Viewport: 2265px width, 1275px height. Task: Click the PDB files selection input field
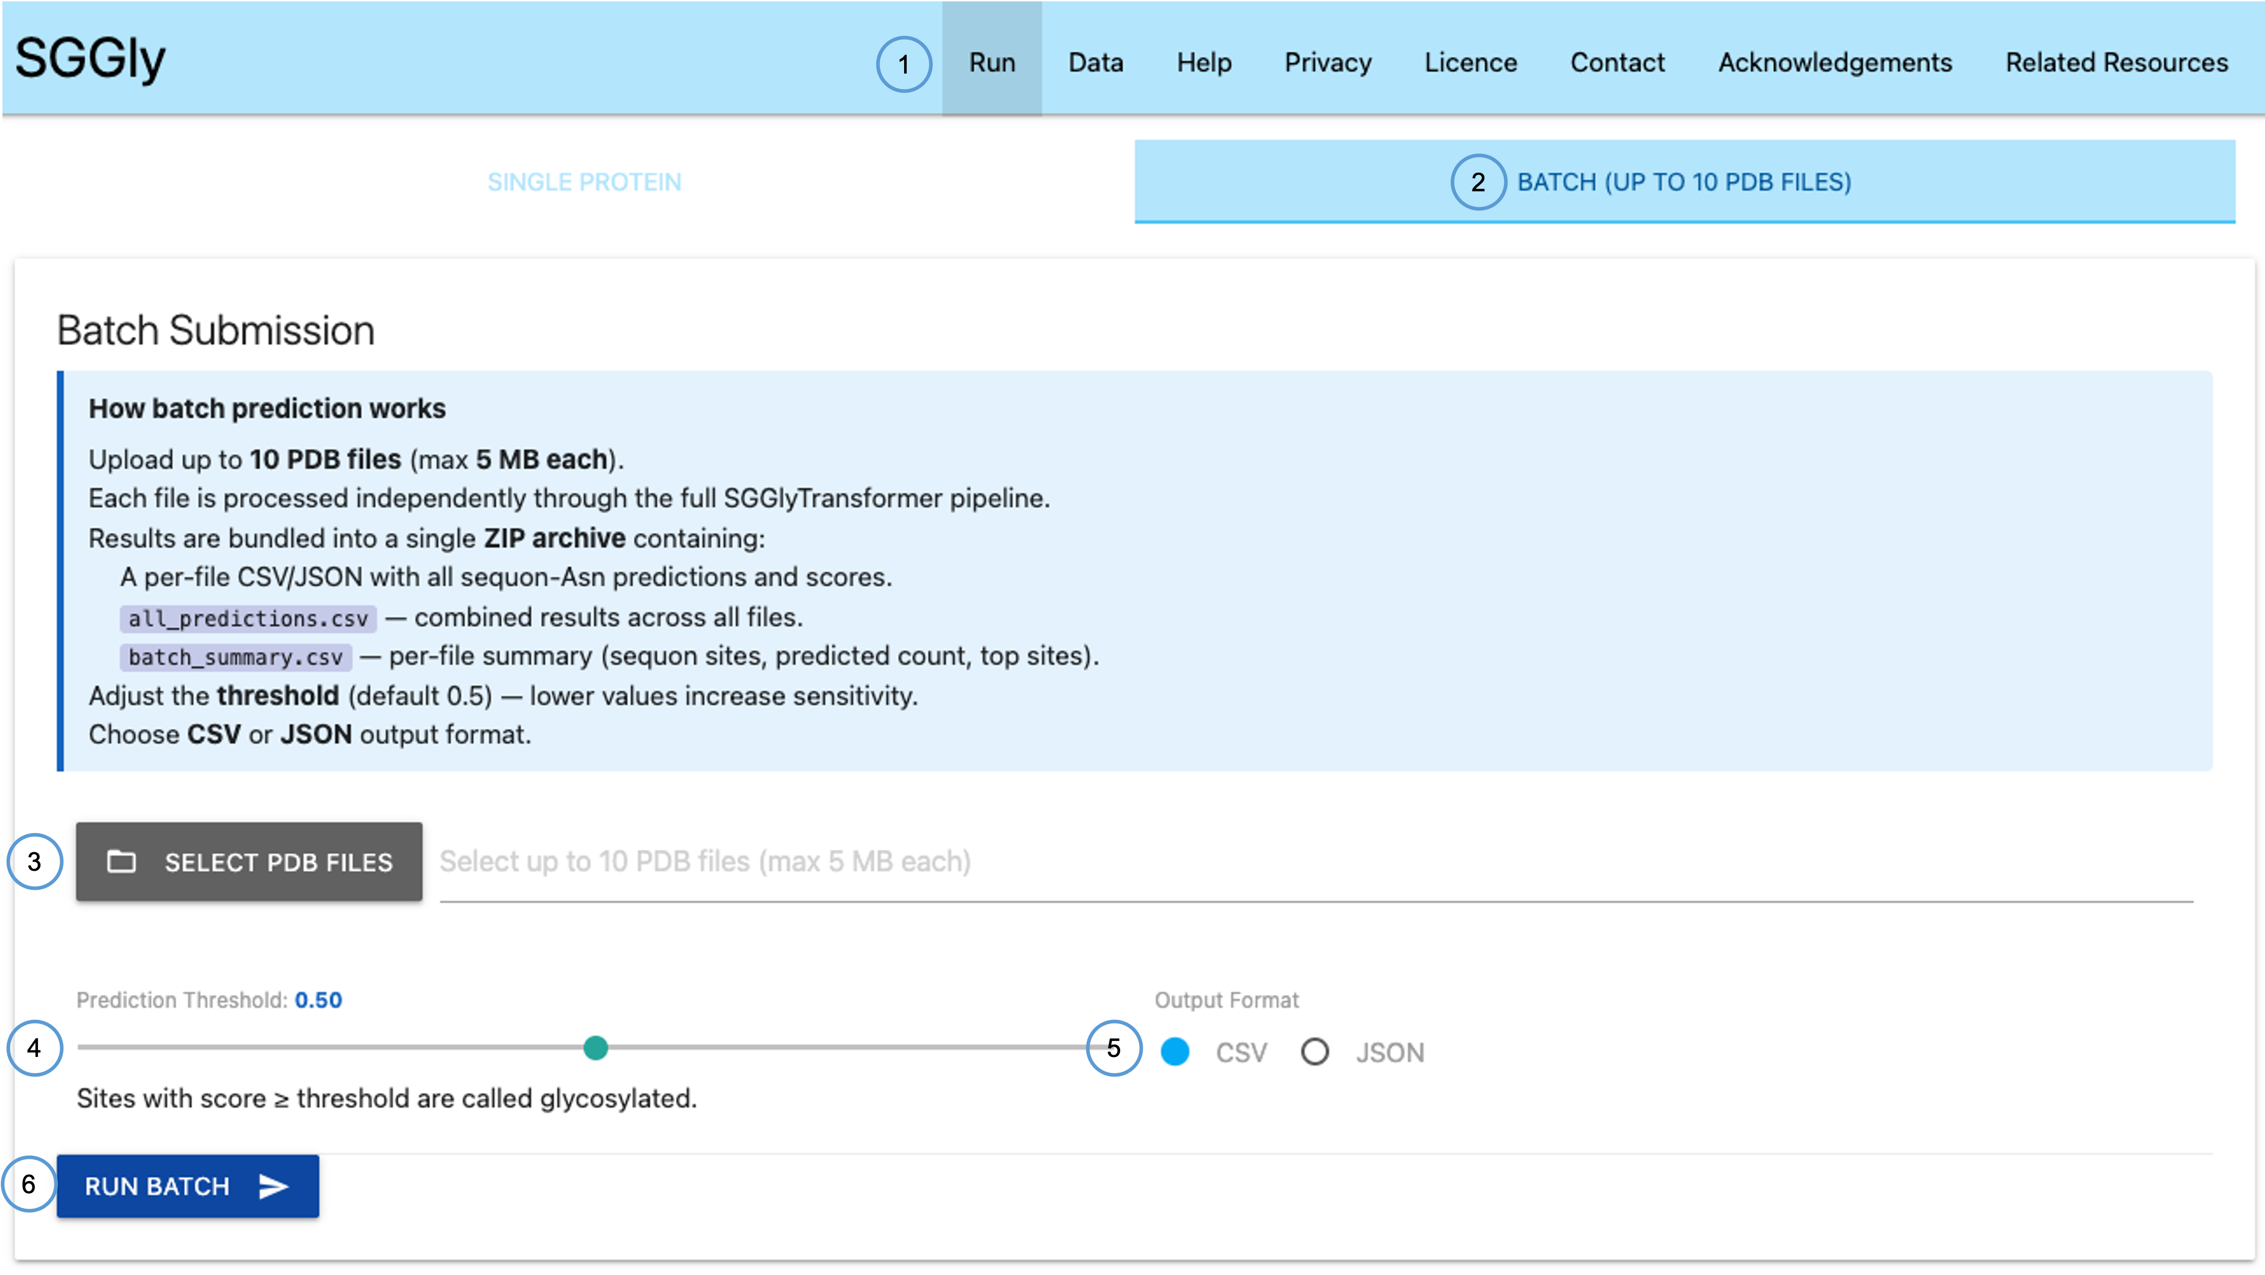coord(1316,861)
